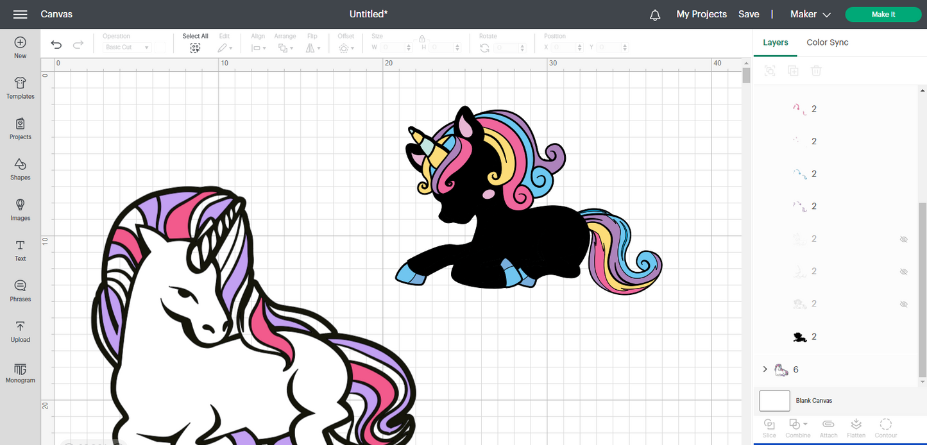
Task: Open My Projects link
Action: [x=701, y=14]
